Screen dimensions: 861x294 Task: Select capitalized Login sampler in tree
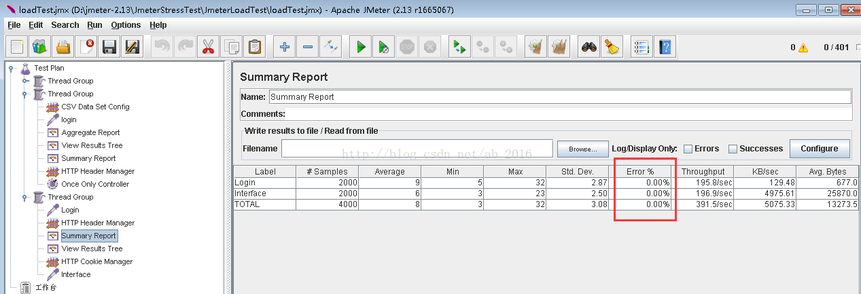[70, 210]
